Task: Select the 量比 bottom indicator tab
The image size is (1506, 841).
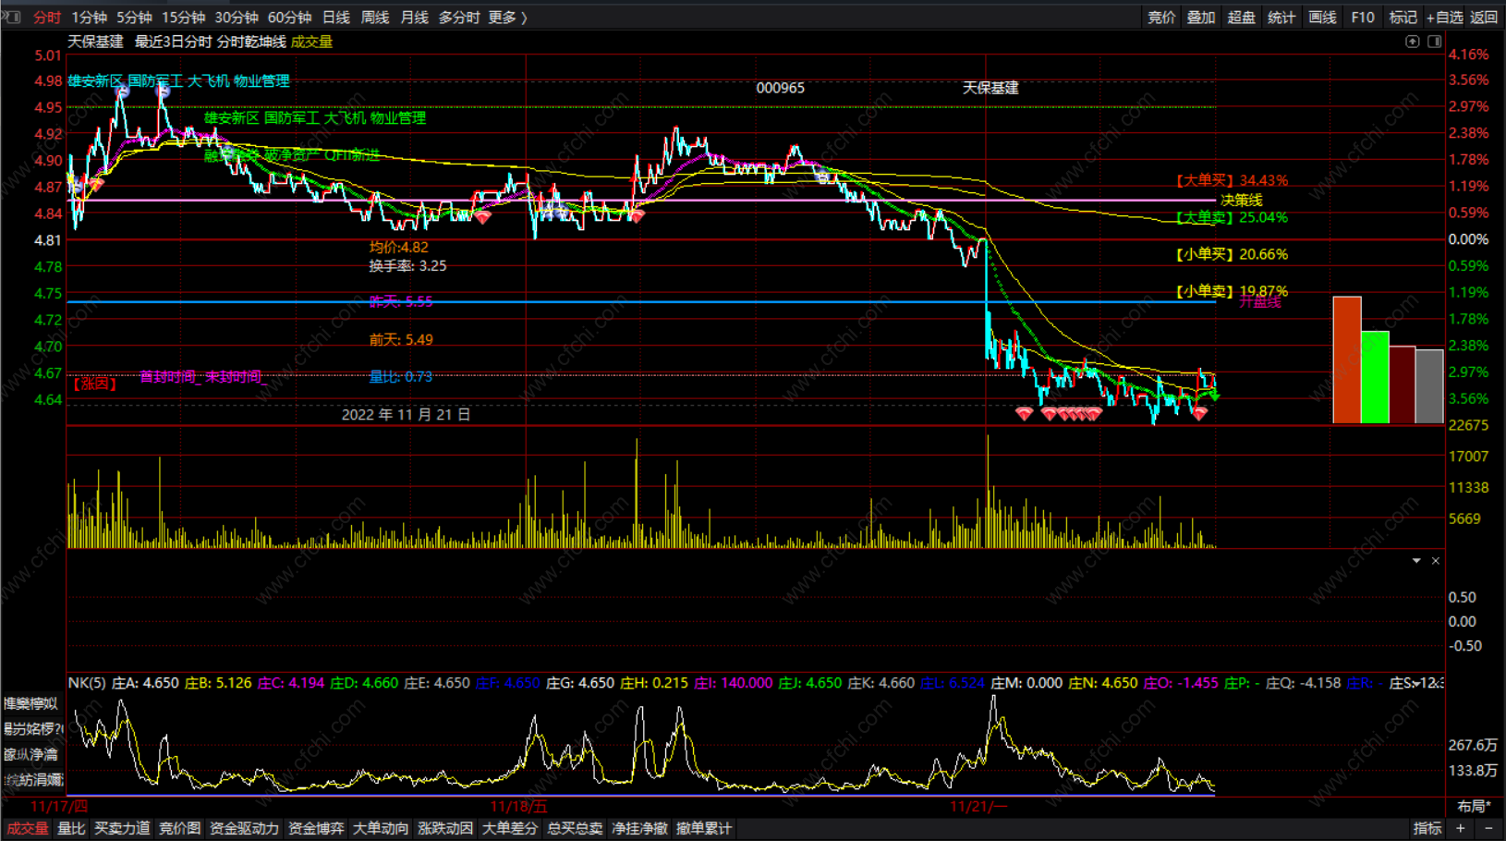Action: (71, 829)
